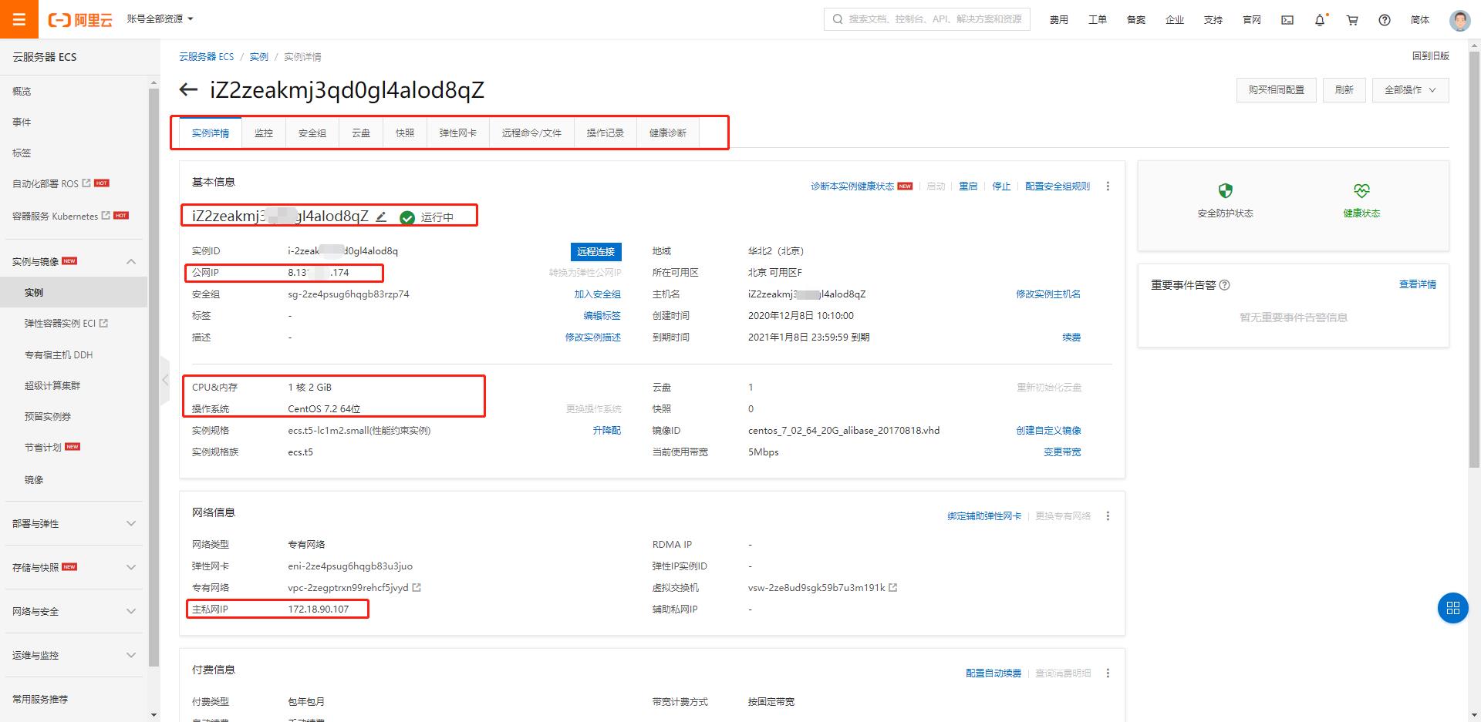Switch to the 云盘 tab
This screenshot has width=1481, height=722.
coord(361,133)
